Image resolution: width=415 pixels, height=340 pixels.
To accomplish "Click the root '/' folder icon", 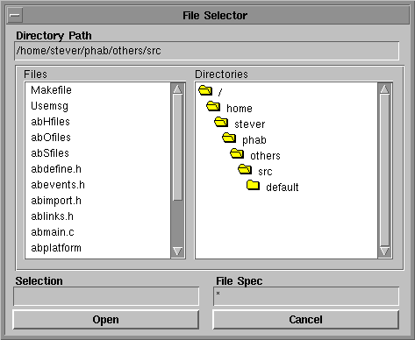I will (x=205, y=90).
